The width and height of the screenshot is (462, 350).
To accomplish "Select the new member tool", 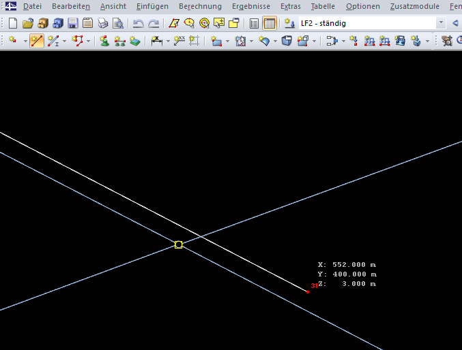I will pos(53,41).
